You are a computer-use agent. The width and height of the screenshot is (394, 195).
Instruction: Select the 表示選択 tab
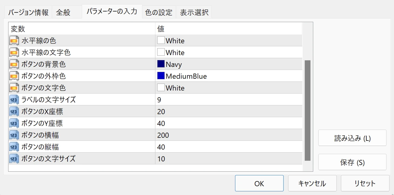click(x=194, y=12)
